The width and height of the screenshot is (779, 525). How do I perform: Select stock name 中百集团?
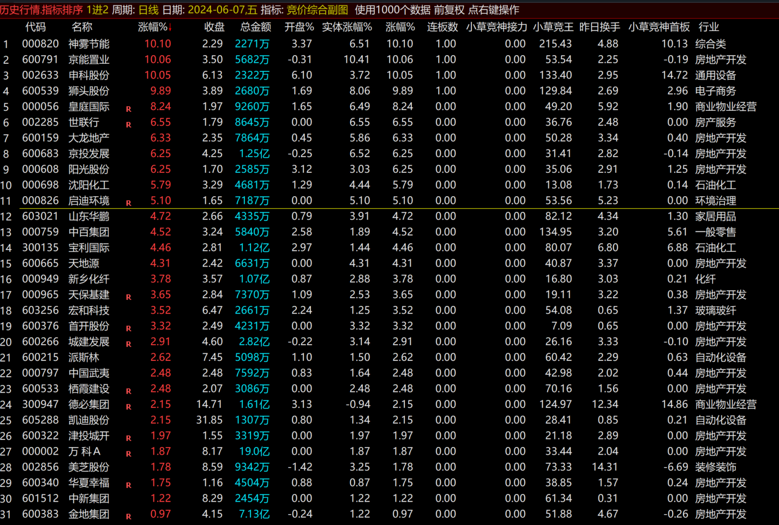[x=89, y=232]
